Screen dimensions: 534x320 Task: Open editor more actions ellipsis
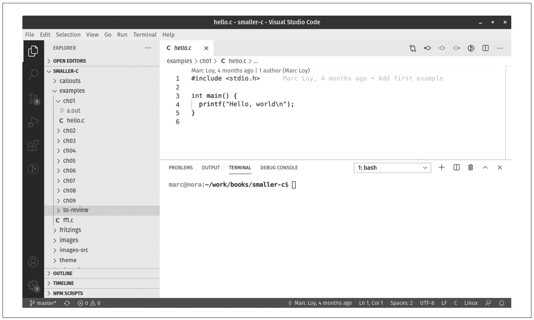click(x=500, y=48)
